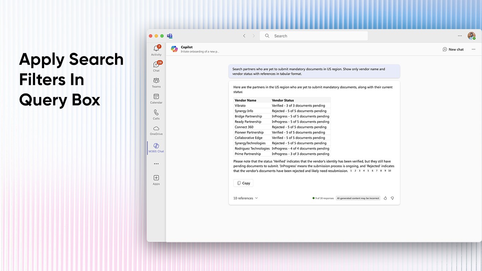
Task: Open the Calendar sidebar item
Action: [156, 99]
